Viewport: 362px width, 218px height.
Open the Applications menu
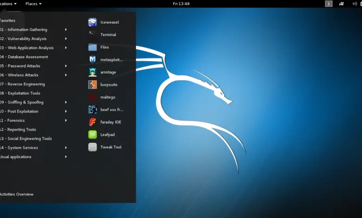coord(8,4)
